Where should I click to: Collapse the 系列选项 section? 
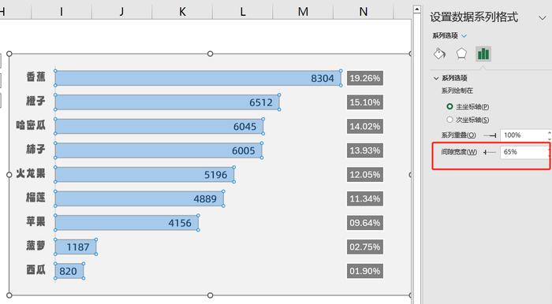click(436, 78)
